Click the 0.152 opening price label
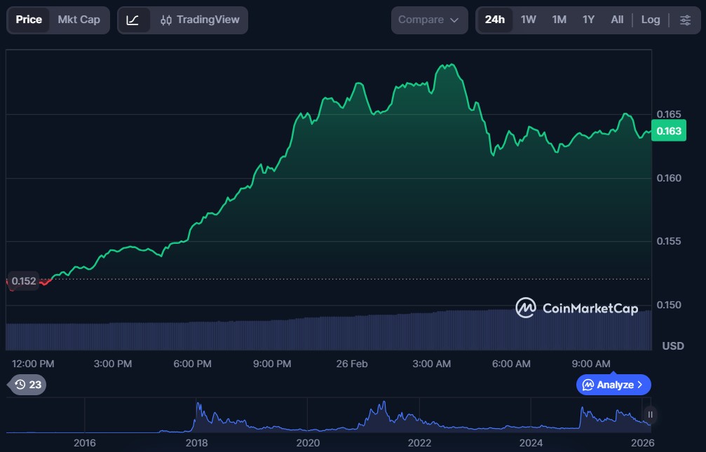Screen dimensions: 706x452 point(24,281)
